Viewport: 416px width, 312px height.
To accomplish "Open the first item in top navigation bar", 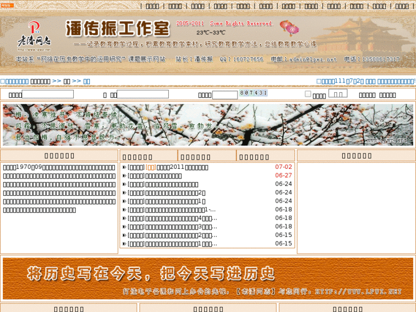I will coord(152,6).
